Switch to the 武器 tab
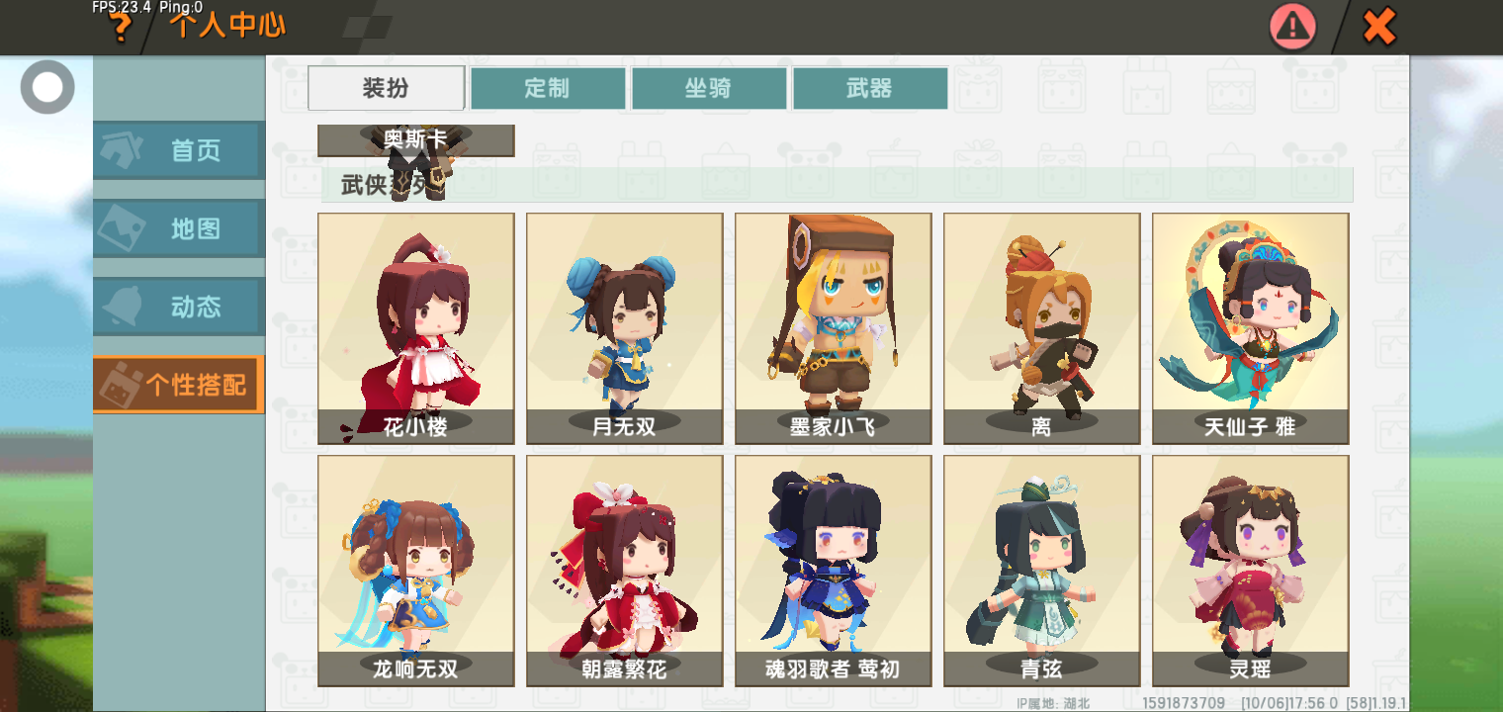 click(870, 88)
